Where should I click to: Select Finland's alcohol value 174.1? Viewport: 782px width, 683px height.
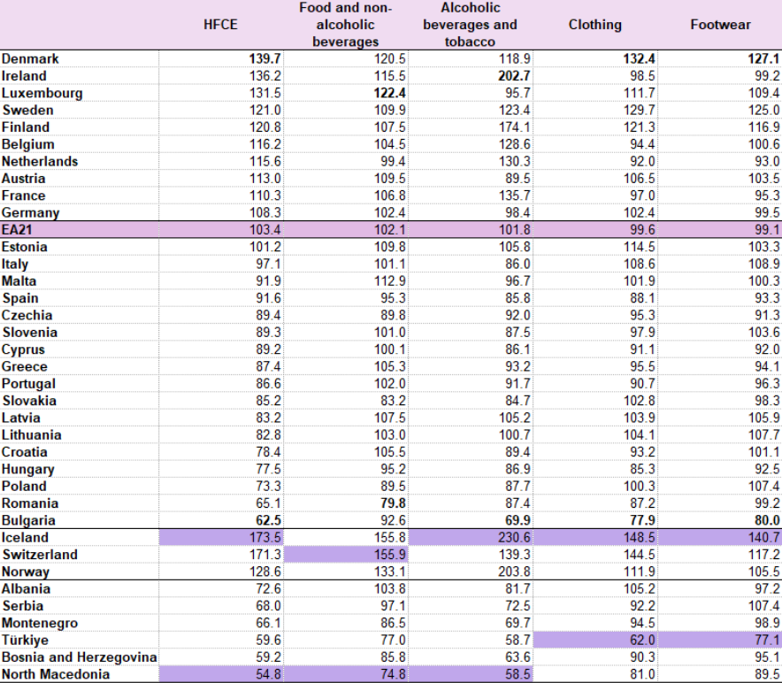(514, 127)
